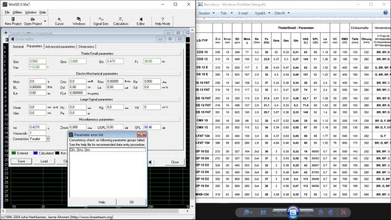Open the Connection Parallel dropdown

click(x=47, y=139)
